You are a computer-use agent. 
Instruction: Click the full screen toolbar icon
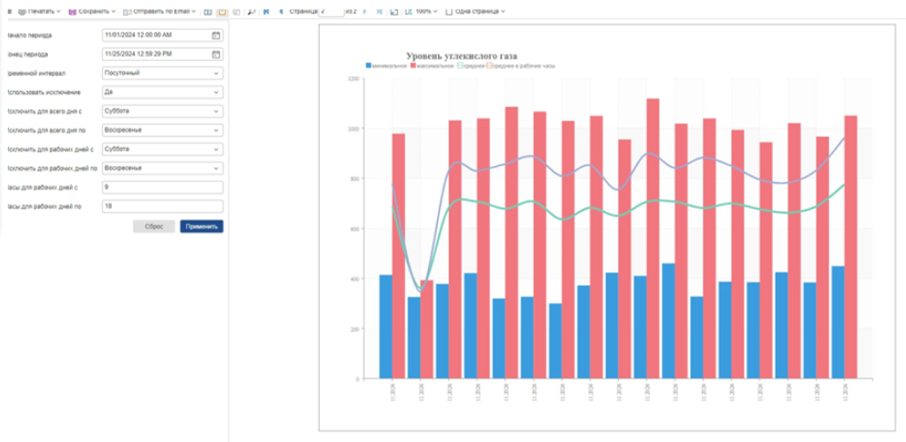394,12
